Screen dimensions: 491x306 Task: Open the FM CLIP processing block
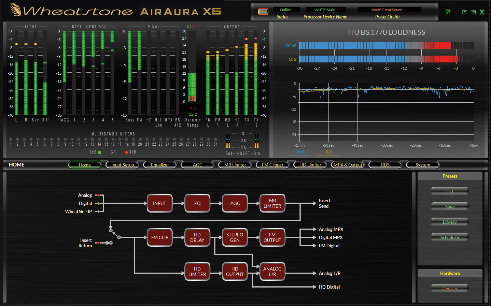[x=160, y=237]
